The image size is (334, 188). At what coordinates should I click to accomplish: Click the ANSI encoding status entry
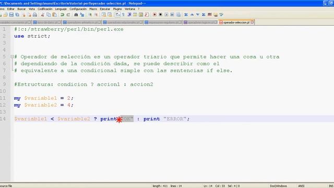click(301, 186)
